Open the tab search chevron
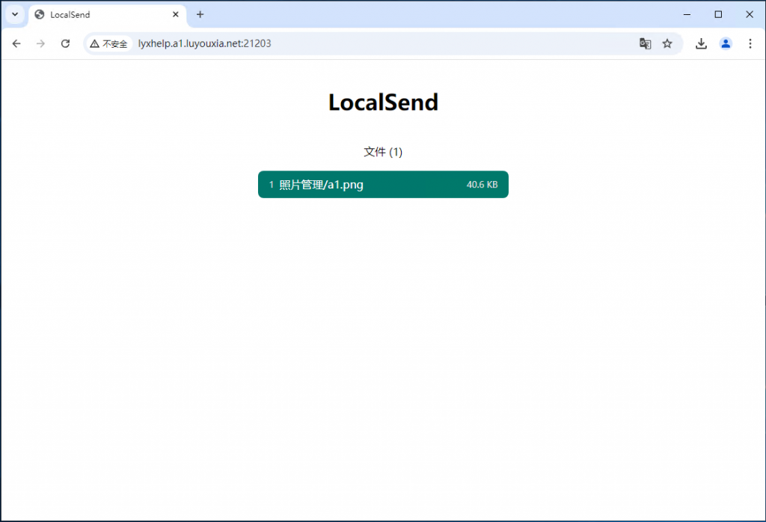 14,14
